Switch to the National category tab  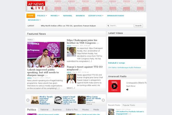pyautogui.click(x=44, y=110)
